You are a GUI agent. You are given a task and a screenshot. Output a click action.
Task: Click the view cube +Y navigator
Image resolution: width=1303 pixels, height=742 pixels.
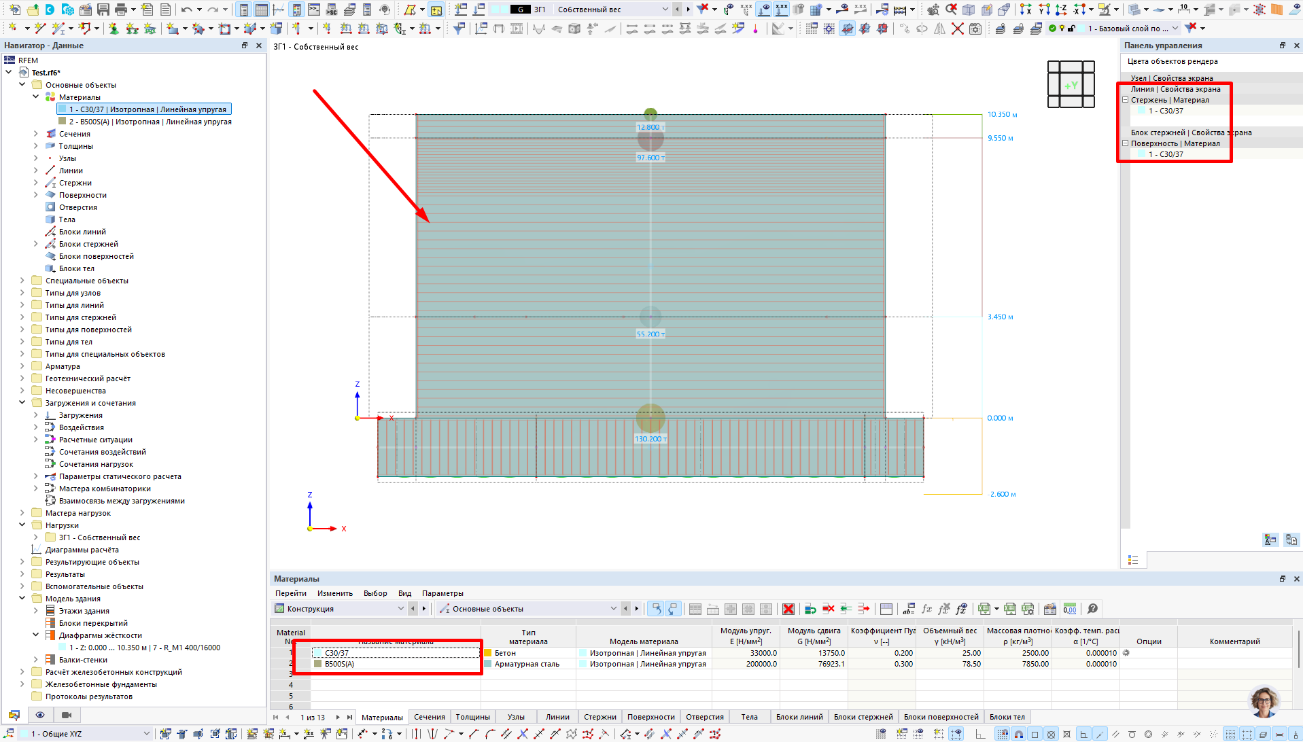tap(1071, 85)
